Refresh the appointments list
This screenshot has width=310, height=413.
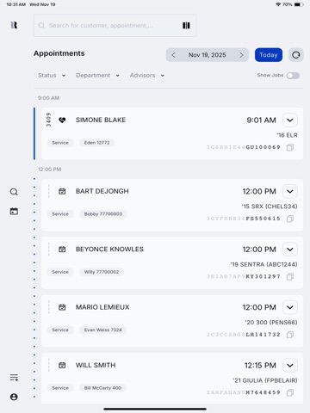click(x=296, y=55)
